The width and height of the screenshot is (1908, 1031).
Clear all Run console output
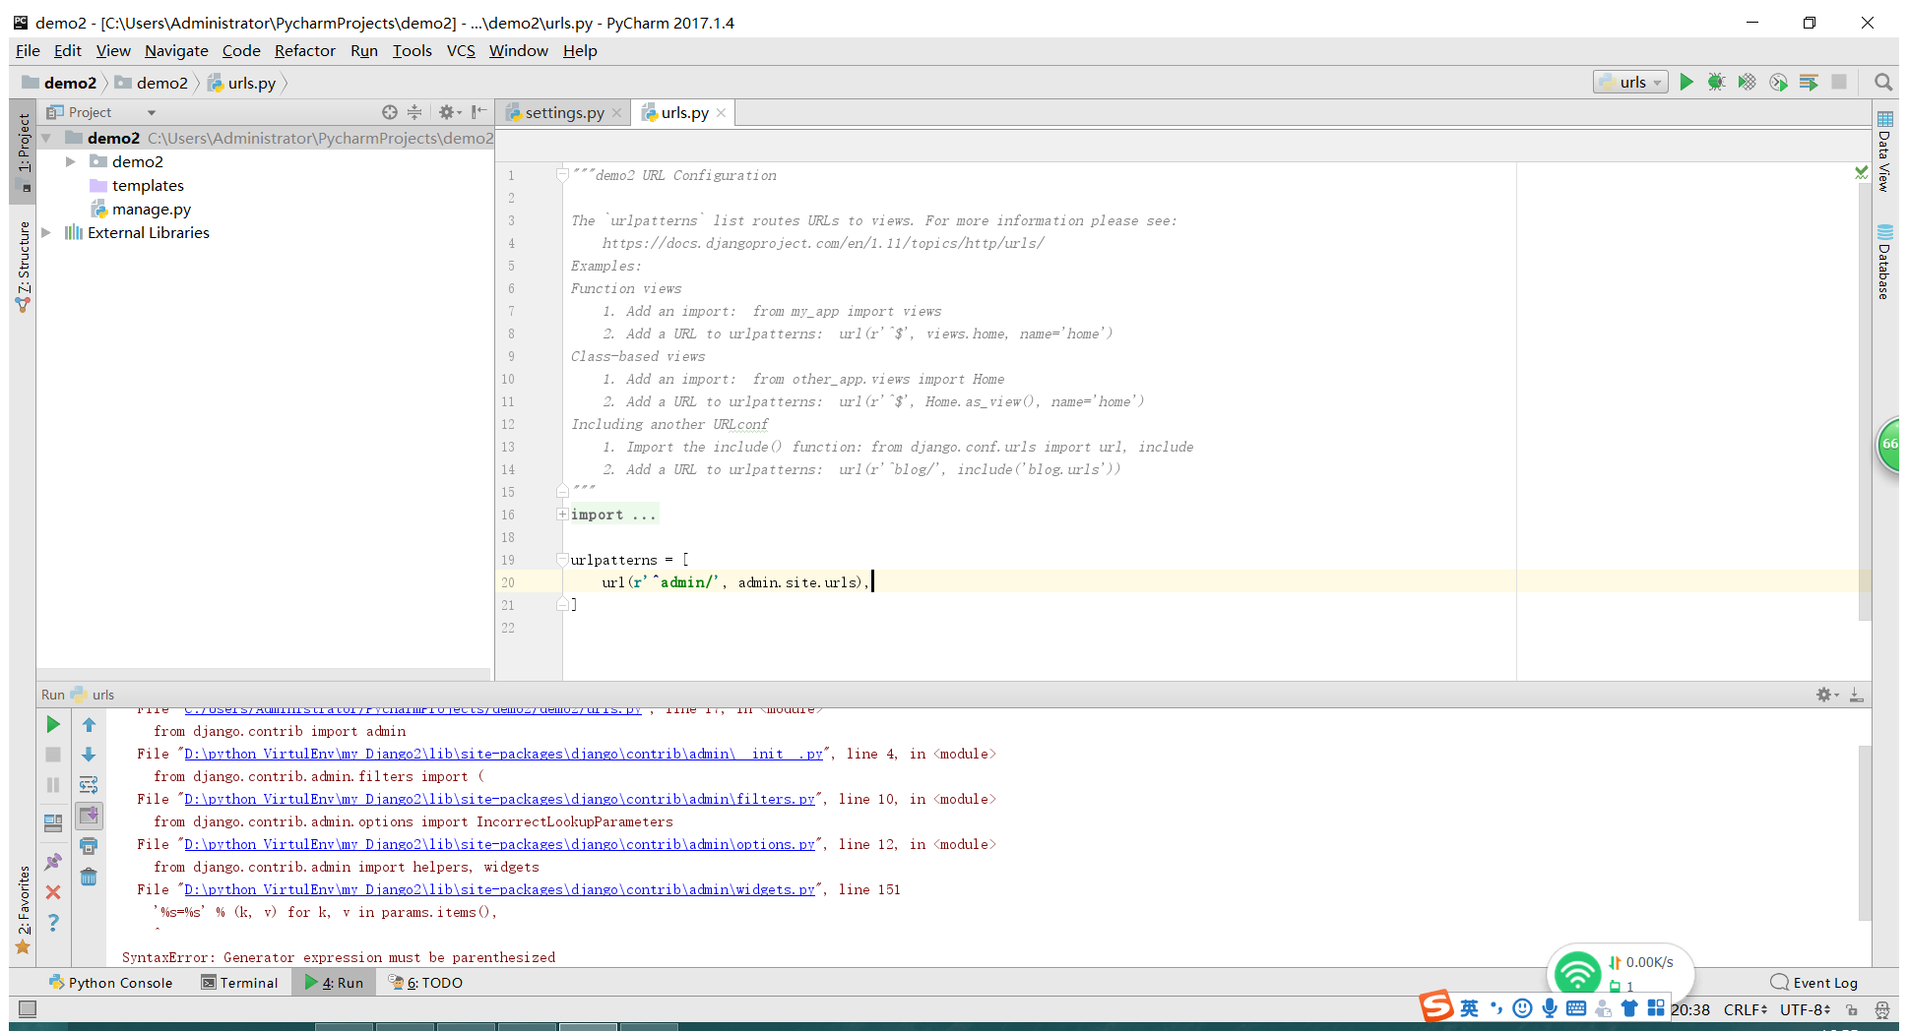[x=89, y=877]
